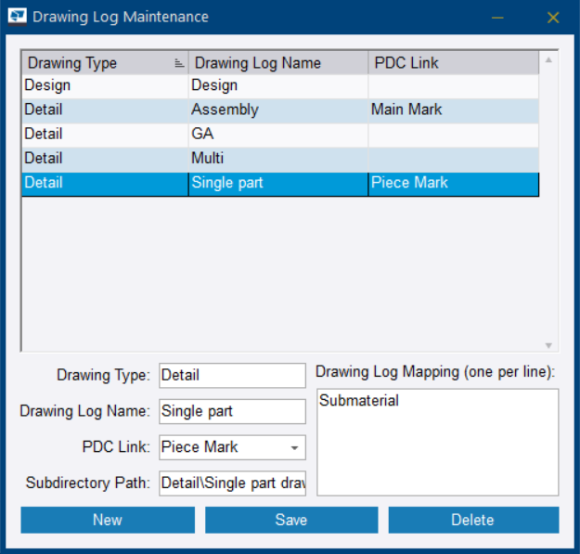This screenshot has width=580, height=554.
Task: Select the Single part row
Action: click(x=278, y=183)
